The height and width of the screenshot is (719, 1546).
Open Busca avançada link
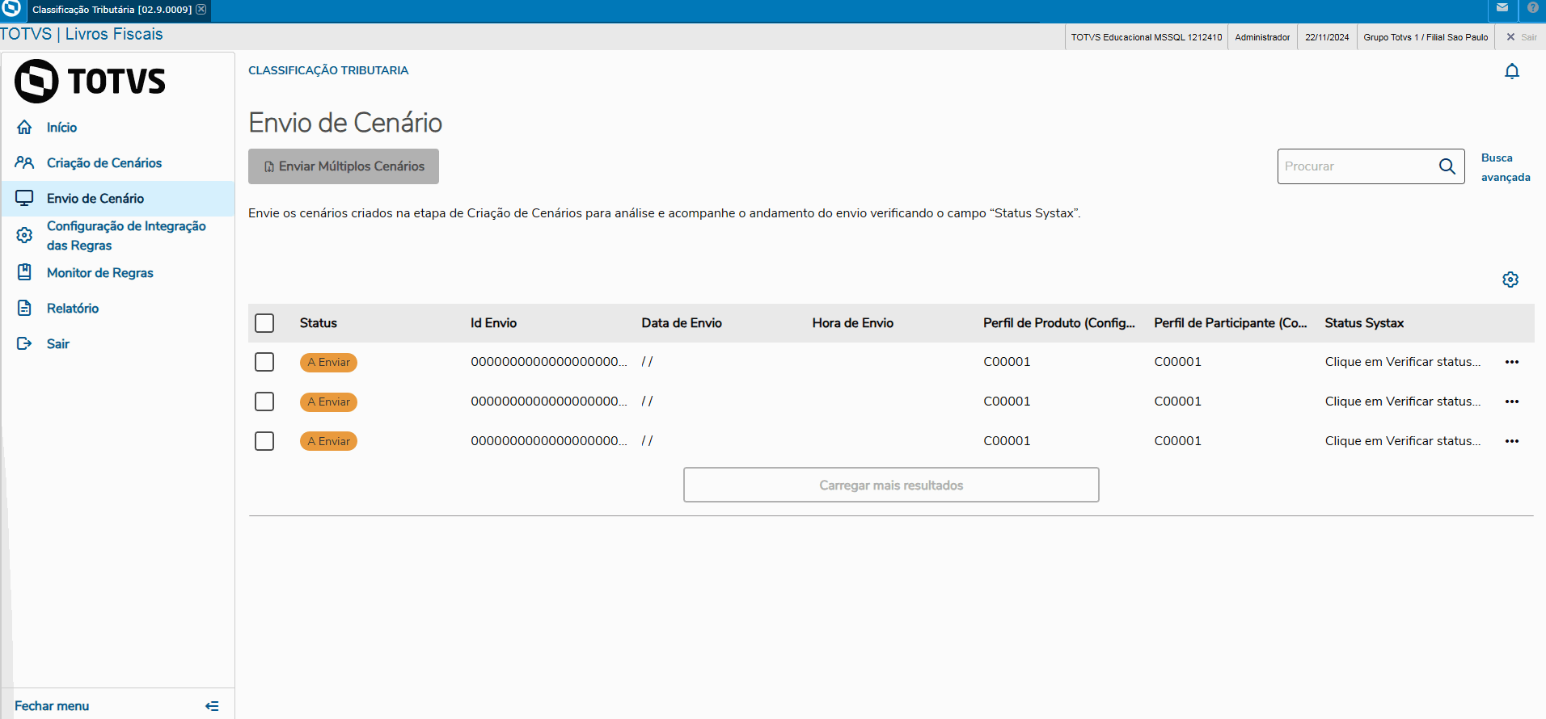(x=1506, y=167)
